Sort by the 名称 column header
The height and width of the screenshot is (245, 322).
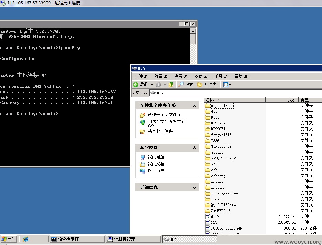(x=234, y=100)
